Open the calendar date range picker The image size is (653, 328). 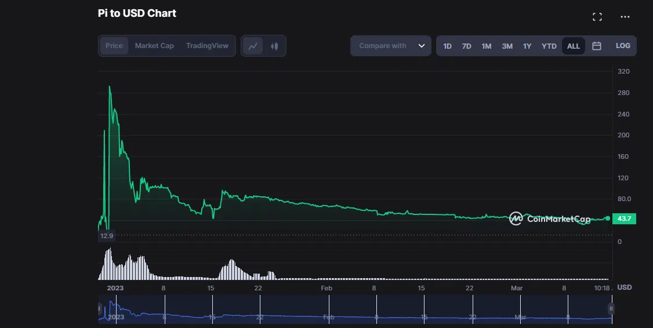[x=596, y=46]
